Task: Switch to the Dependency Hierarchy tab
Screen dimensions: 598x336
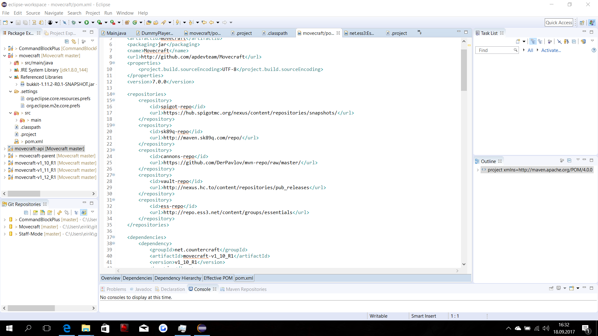Action: click(x=178, y=278)
